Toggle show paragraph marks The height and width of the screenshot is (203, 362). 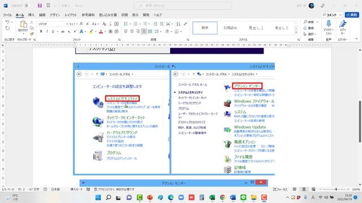(186, 24)
